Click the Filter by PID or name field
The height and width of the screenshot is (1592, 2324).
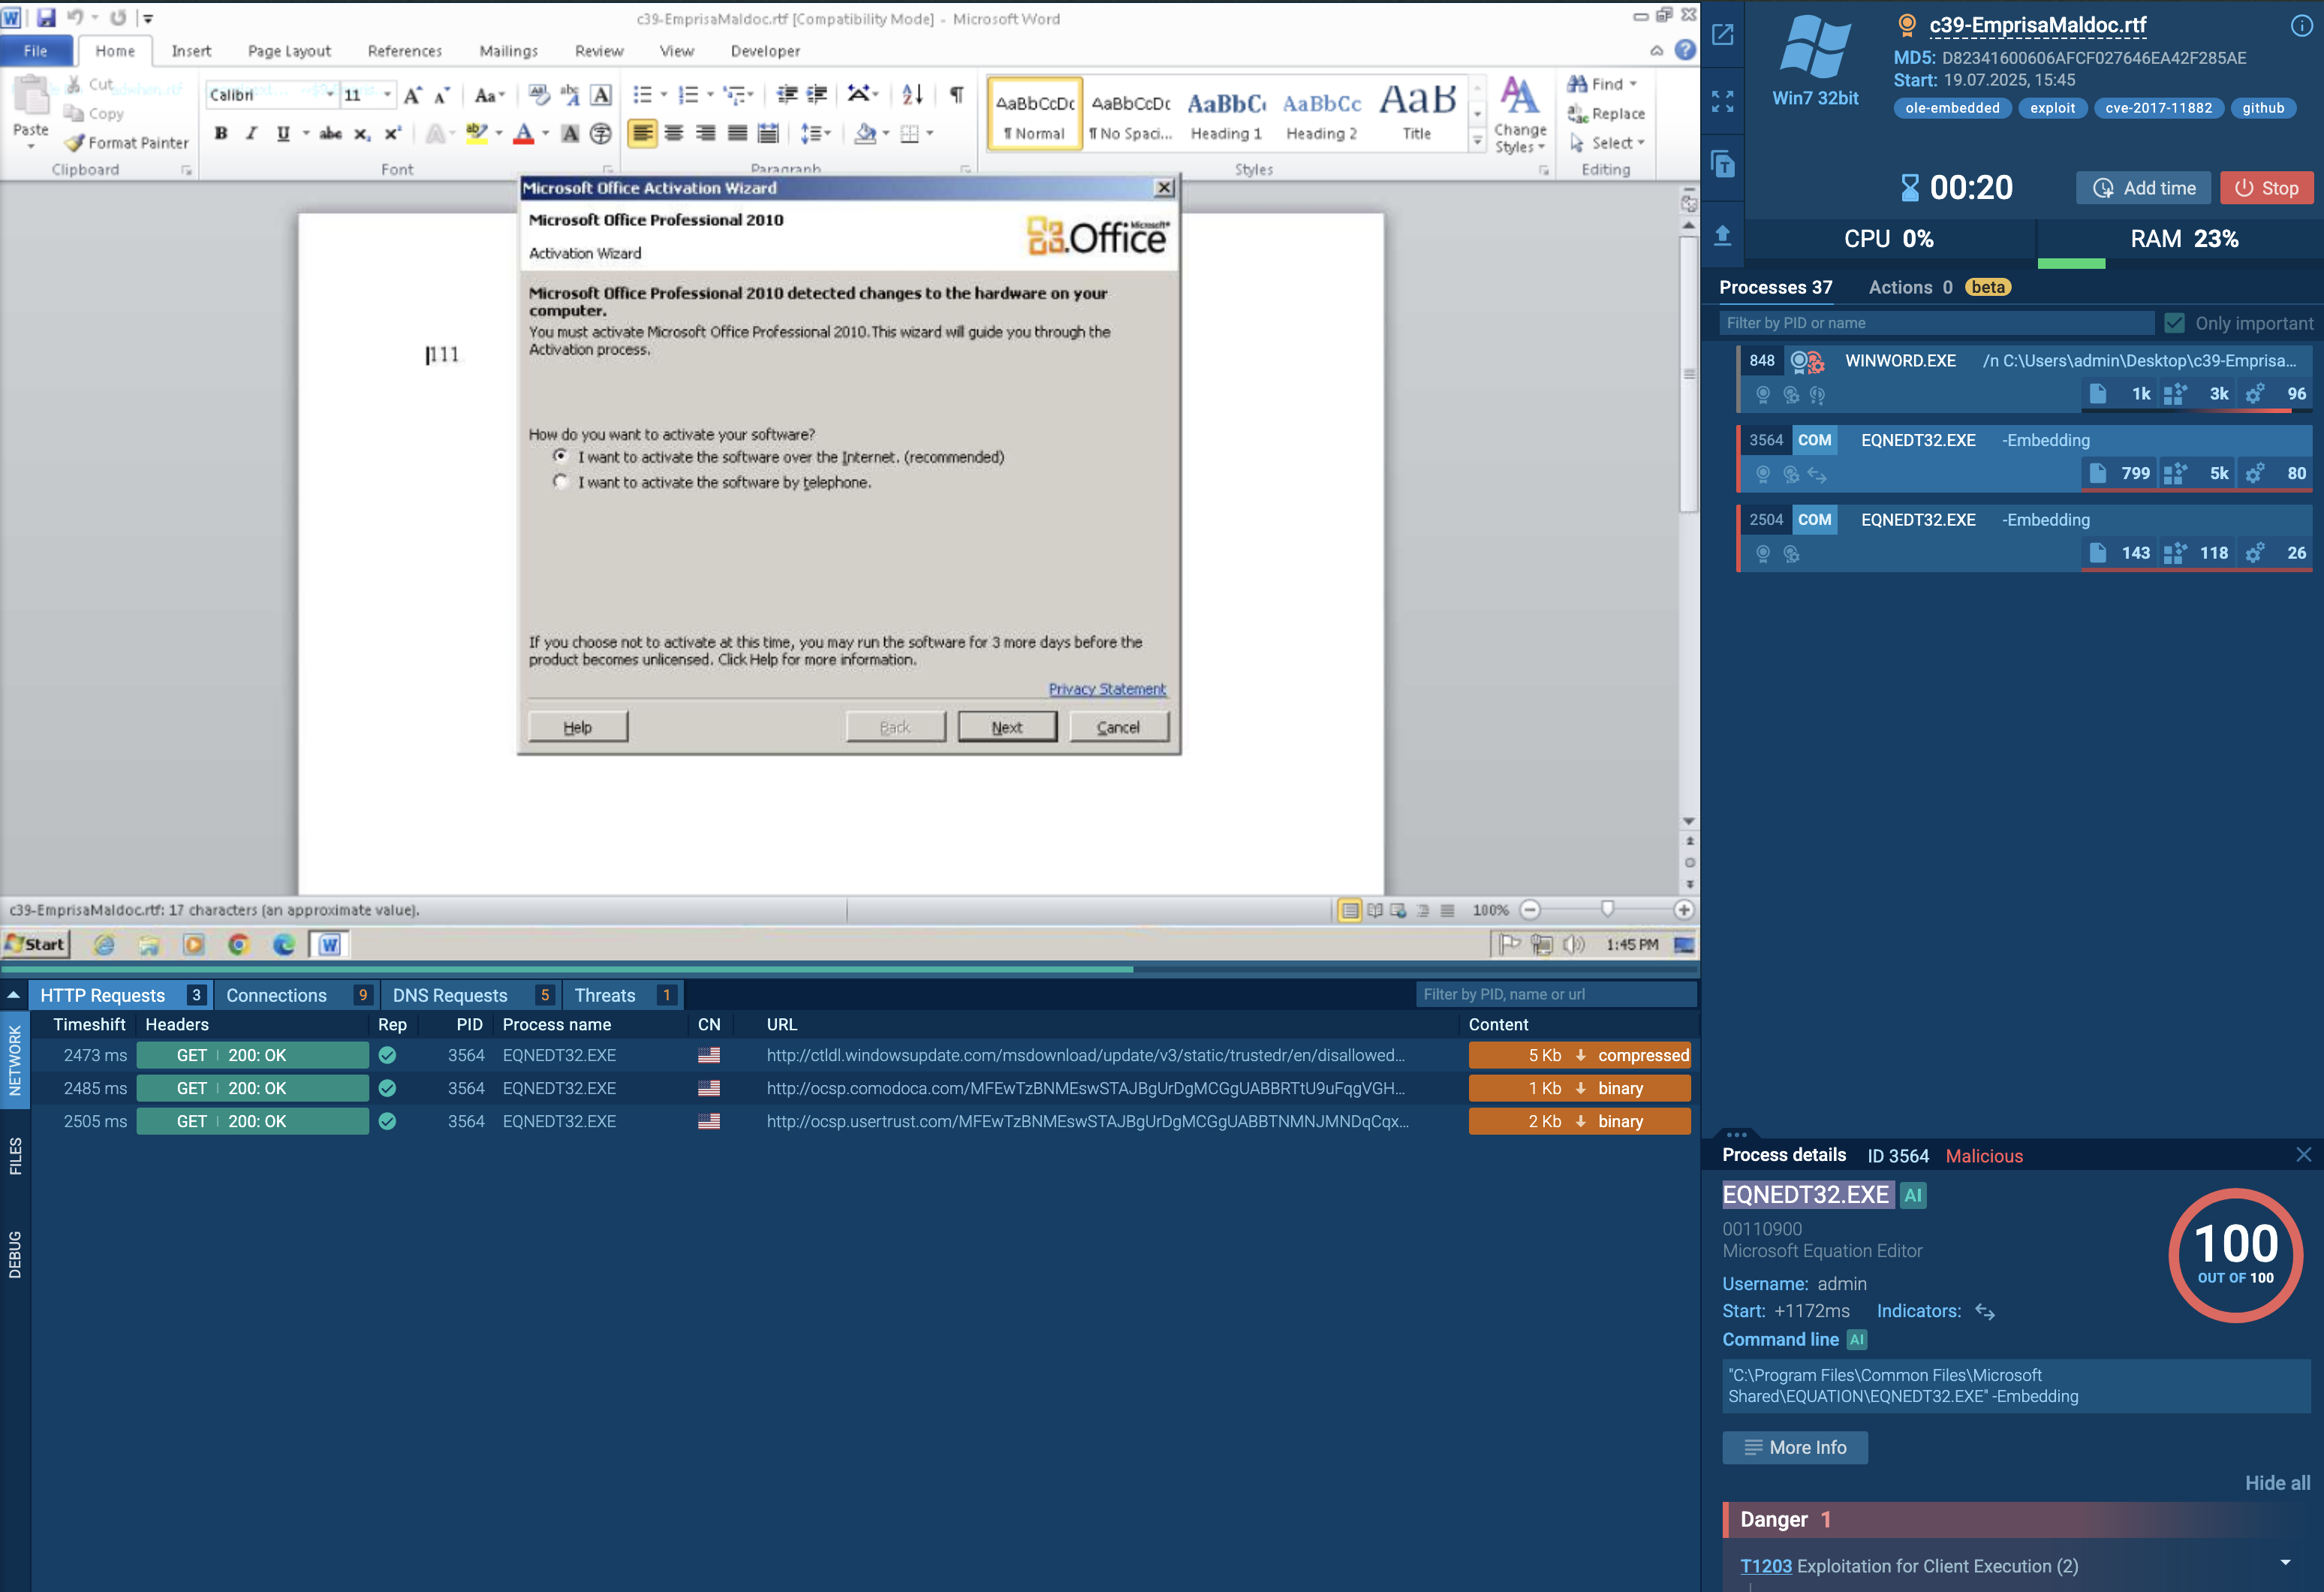pos(1936,323)
